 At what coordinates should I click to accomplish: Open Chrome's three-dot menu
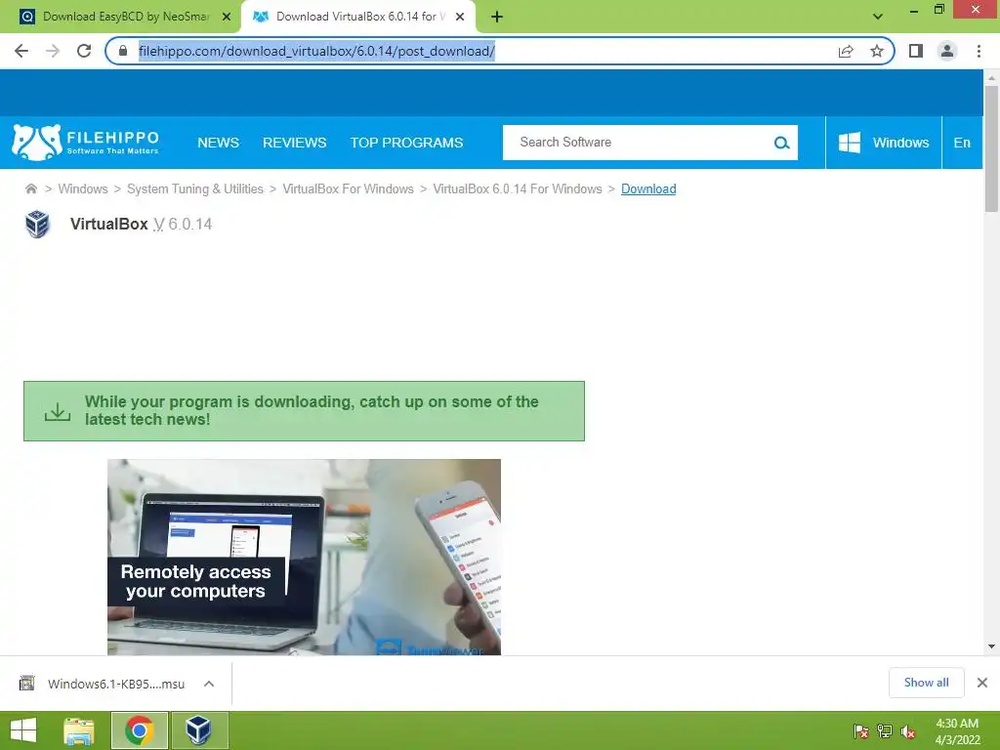pyautogui.click(x=979, y=51)
